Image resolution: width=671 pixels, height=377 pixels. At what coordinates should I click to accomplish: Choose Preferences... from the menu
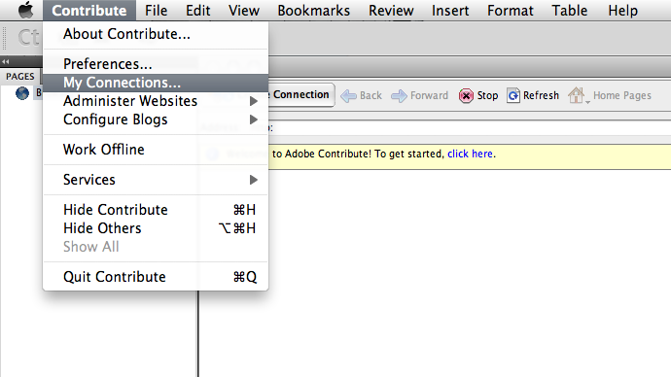coord(156,64)
